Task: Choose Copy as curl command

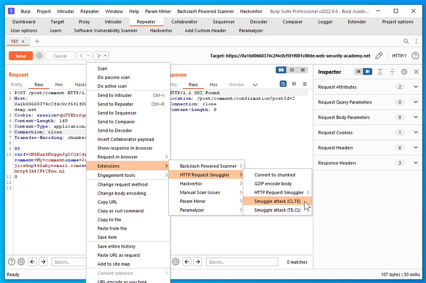Action: click(128, 211)
